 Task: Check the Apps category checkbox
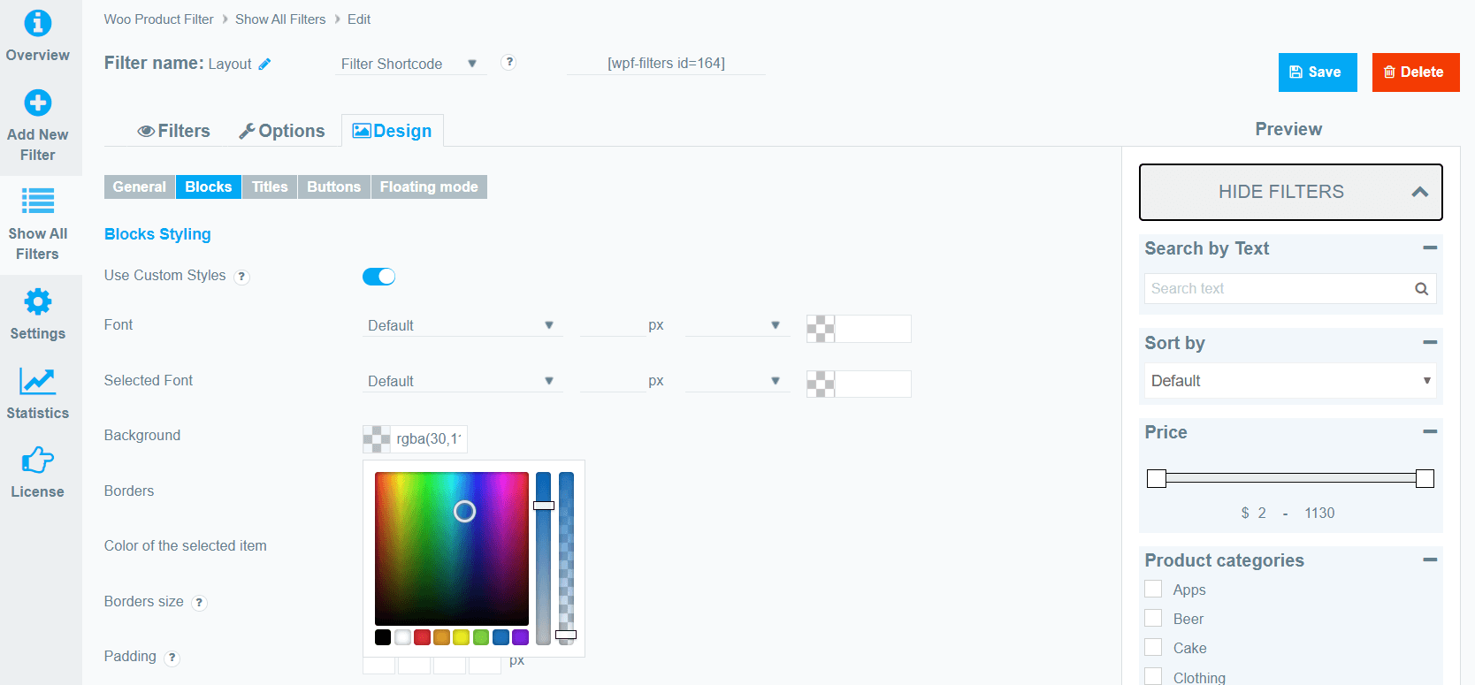click(1153, 590)
